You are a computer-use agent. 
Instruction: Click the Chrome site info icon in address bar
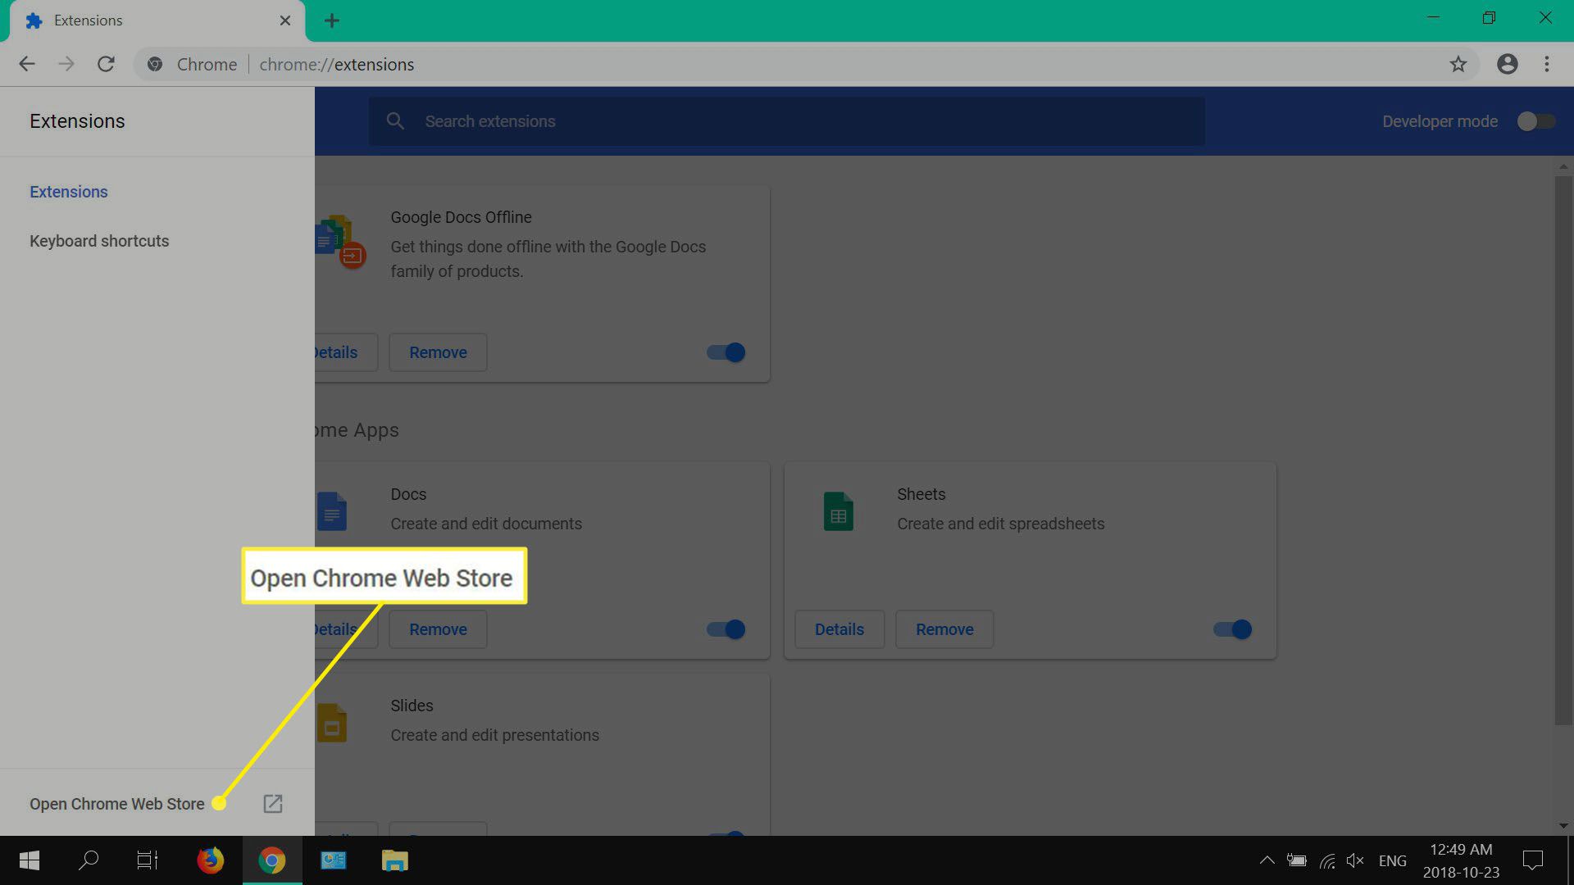click(155, 64)
